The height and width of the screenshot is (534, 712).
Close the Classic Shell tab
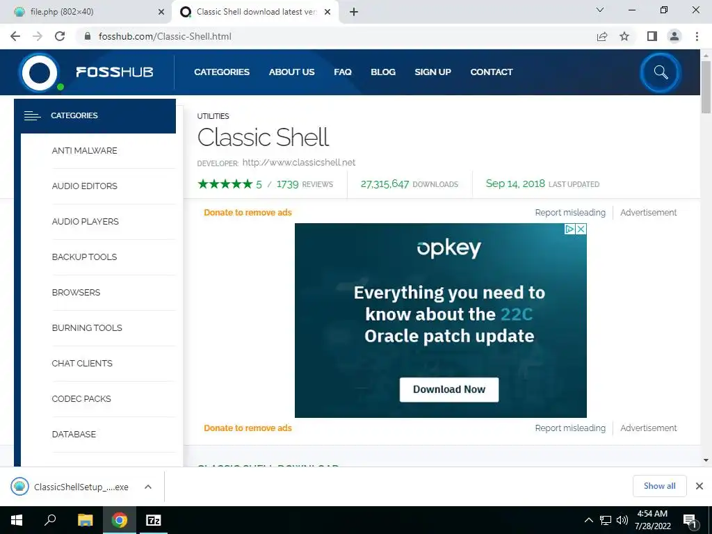point(327,12)
